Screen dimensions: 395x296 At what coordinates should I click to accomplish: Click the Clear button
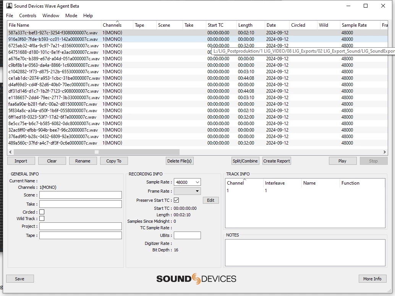(52, 161)
